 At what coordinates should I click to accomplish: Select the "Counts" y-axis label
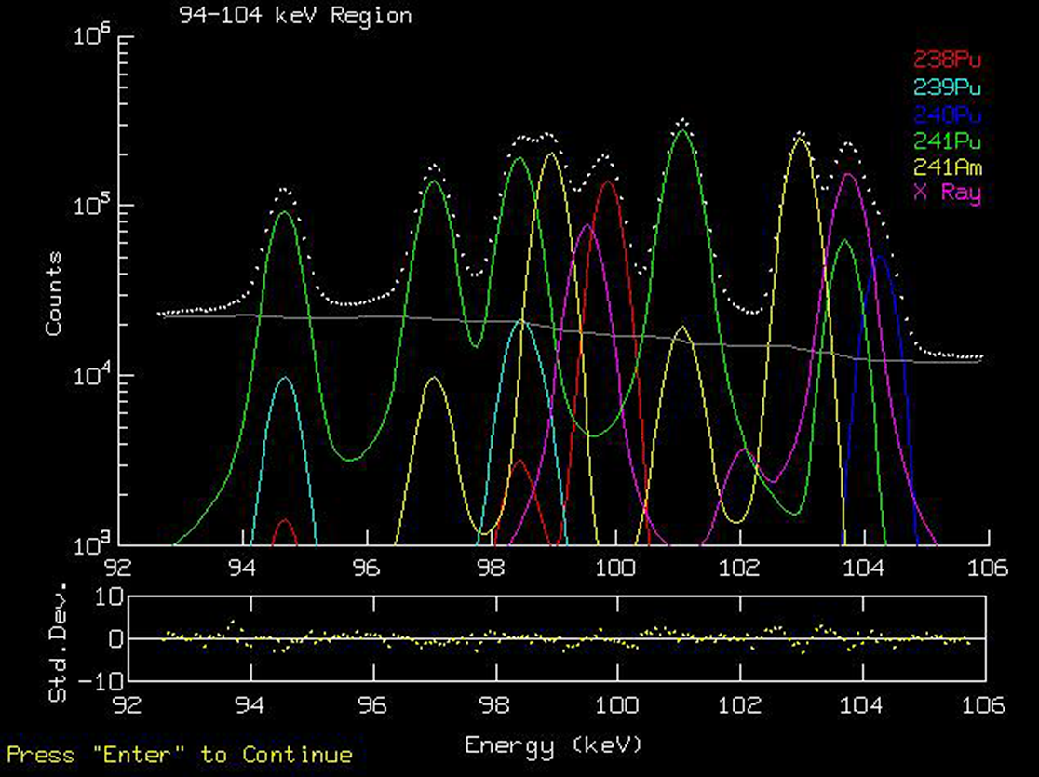[x=54, y=293]
